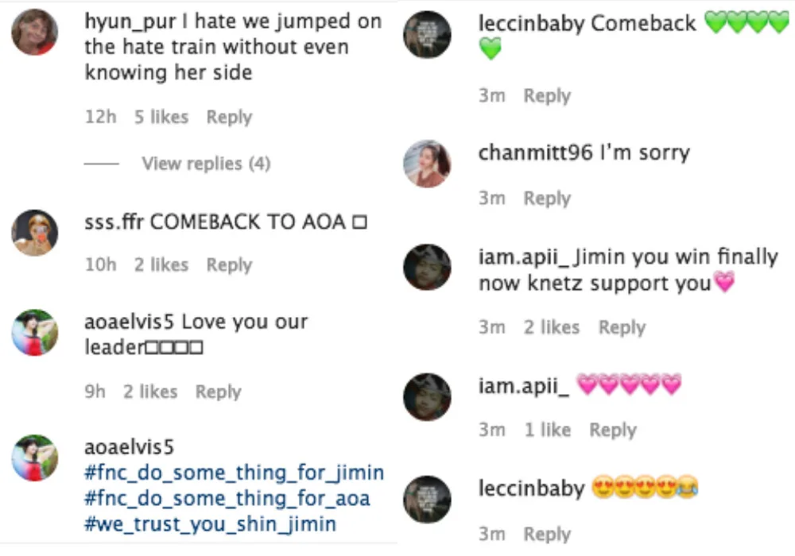Viewport: 795px width, 556px height.
Task: Open chanmitt96's profile photo
Action: click(x=427, y=164)
